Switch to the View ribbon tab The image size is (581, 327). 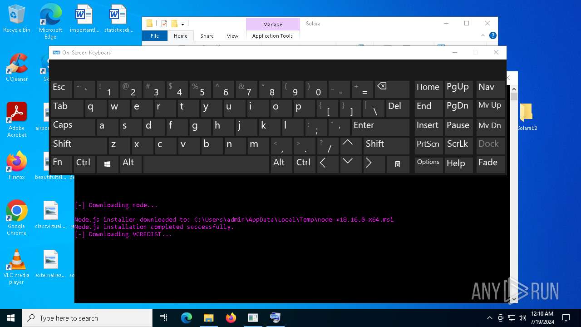point(232,36)
